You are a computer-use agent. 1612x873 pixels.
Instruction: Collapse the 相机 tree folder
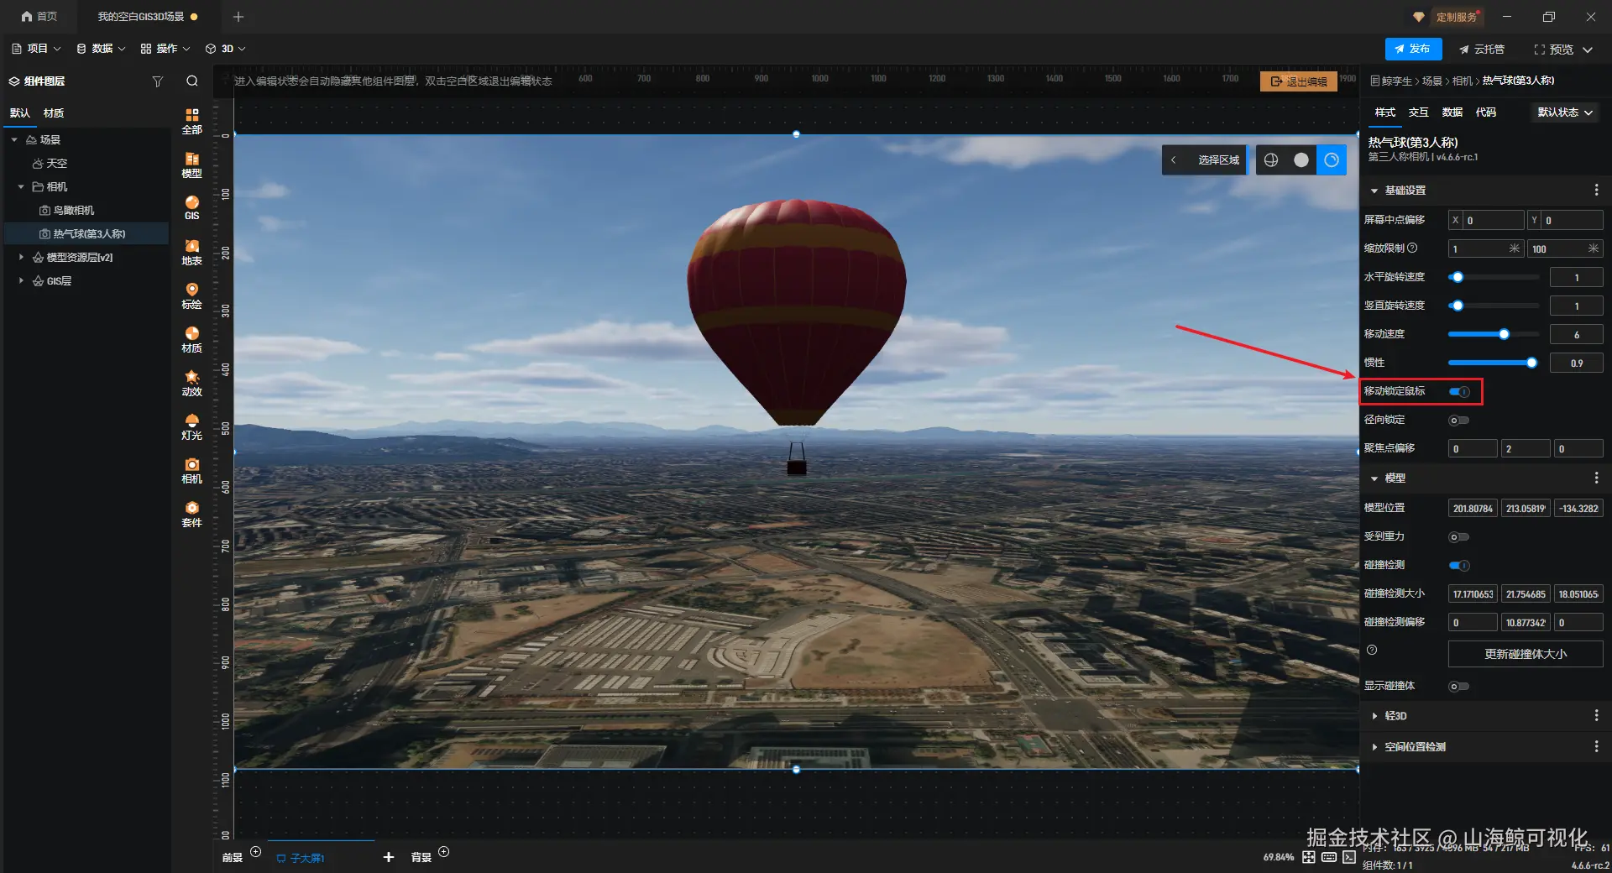click(21, 186)
